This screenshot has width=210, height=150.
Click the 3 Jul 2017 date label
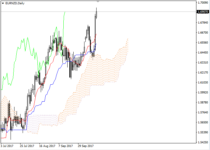(x=7, y=146)
